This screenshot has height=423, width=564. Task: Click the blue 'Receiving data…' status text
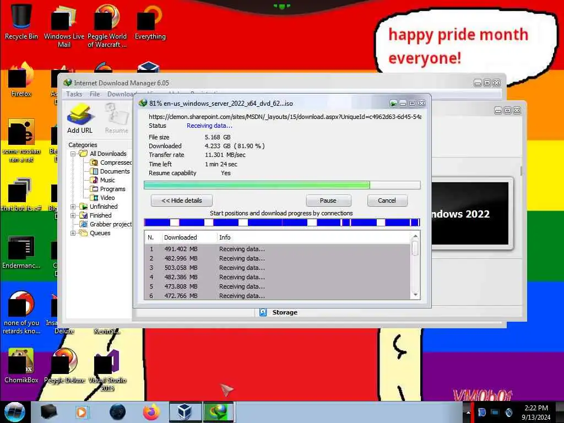click(x=209, y=126)
